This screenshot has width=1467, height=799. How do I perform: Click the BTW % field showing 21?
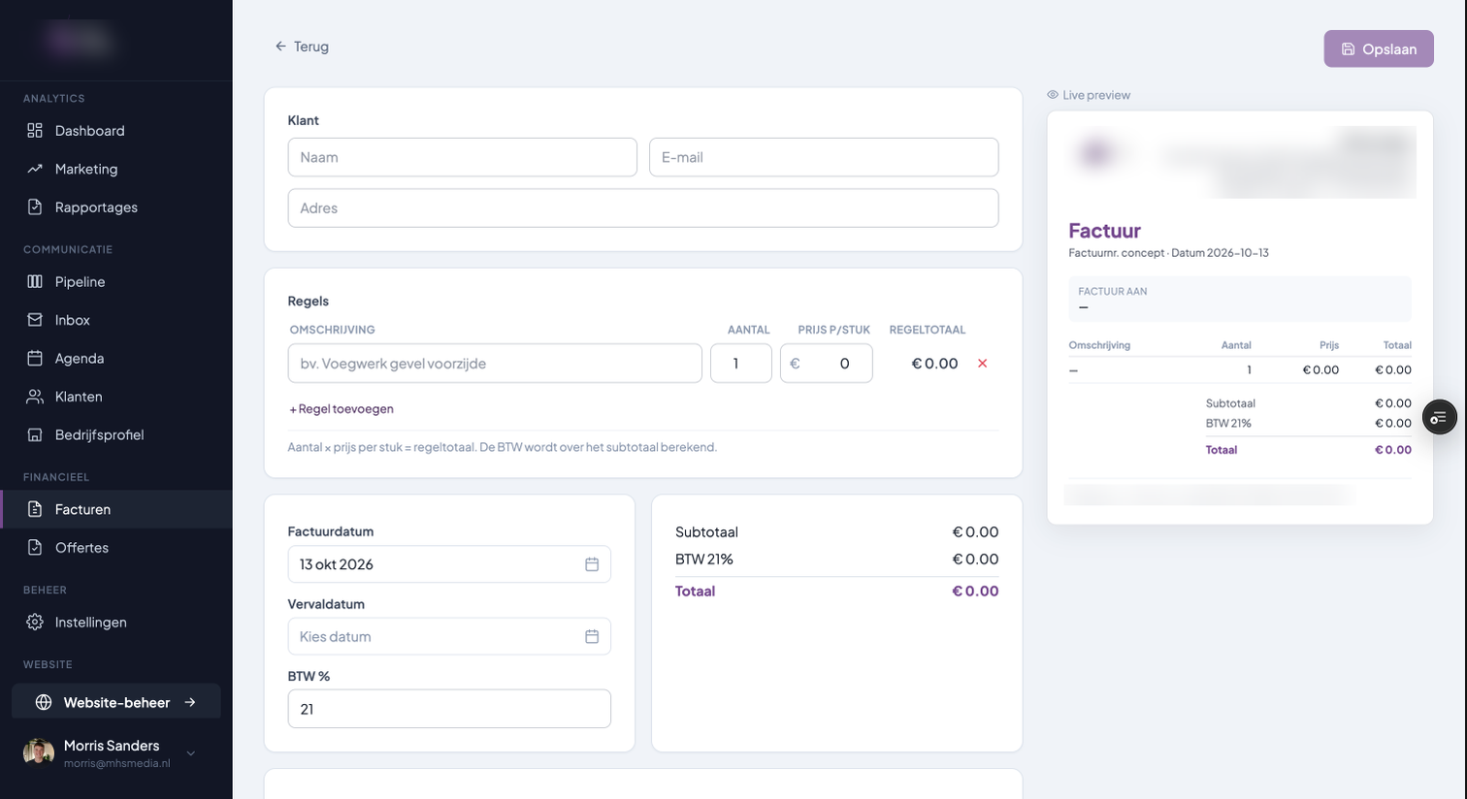tap(449, 709)
